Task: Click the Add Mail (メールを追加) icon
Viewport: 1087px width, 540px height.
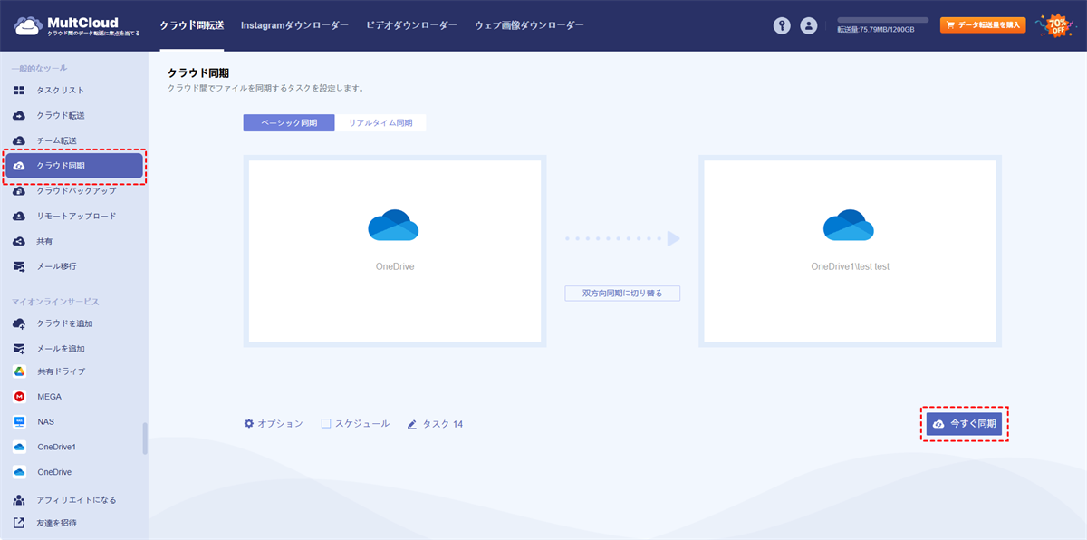Action: [x=19, y=349]
